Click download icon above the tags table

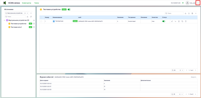[x=185, y=13]
